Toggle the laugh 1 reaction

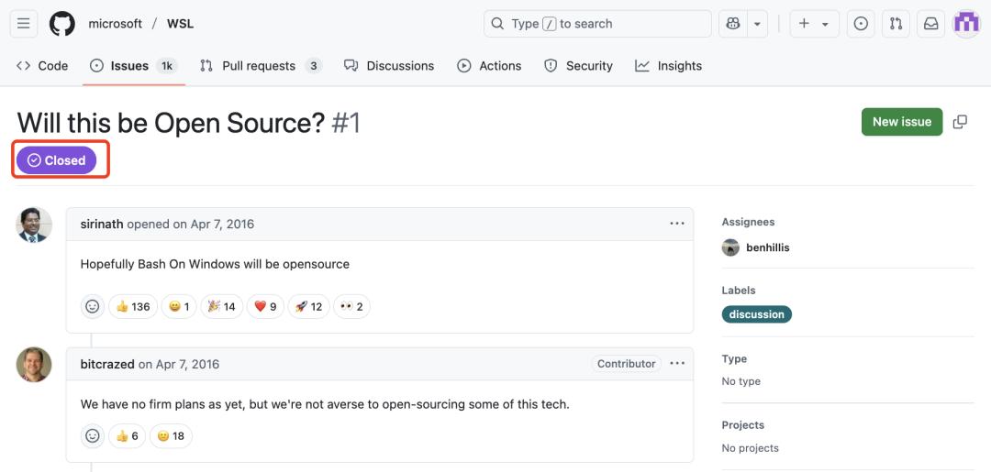(179, 307)
